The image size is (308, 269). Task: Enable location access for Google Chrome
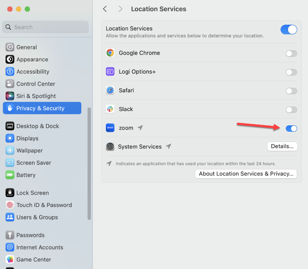[291, 53]
